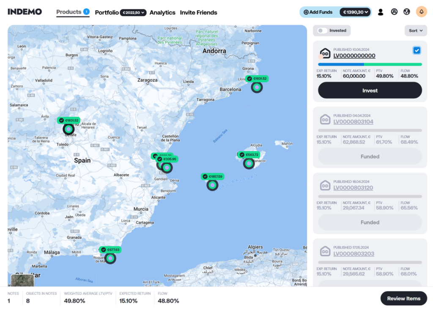Viewport: 433px width, 309px height.
Task: Click the circled user account icon
Action: click(x=394, y=12)
